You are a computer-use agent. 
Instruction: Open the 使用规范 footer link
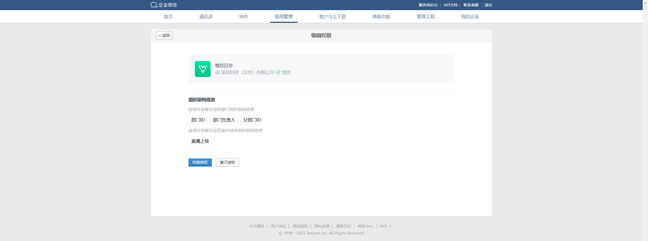(300, 226)
